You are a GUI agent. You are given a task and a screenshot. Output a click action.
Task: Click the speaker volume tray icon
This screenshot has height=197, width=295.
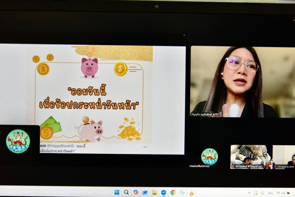(283, 193)
